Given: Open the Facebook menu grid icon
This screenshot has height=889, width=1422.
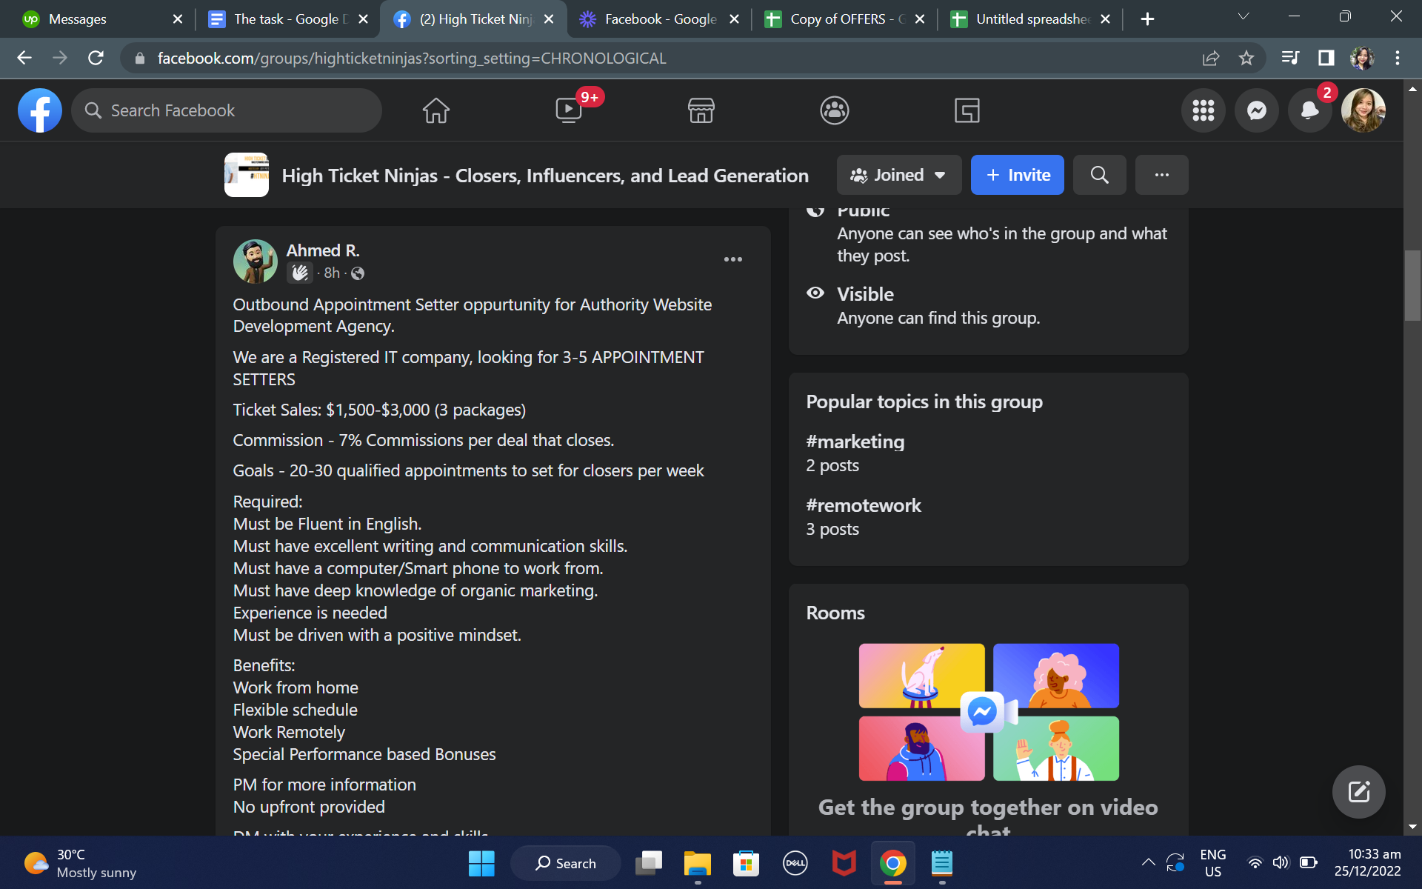Looking at the screenshot, I should (x=1203, y=110).
